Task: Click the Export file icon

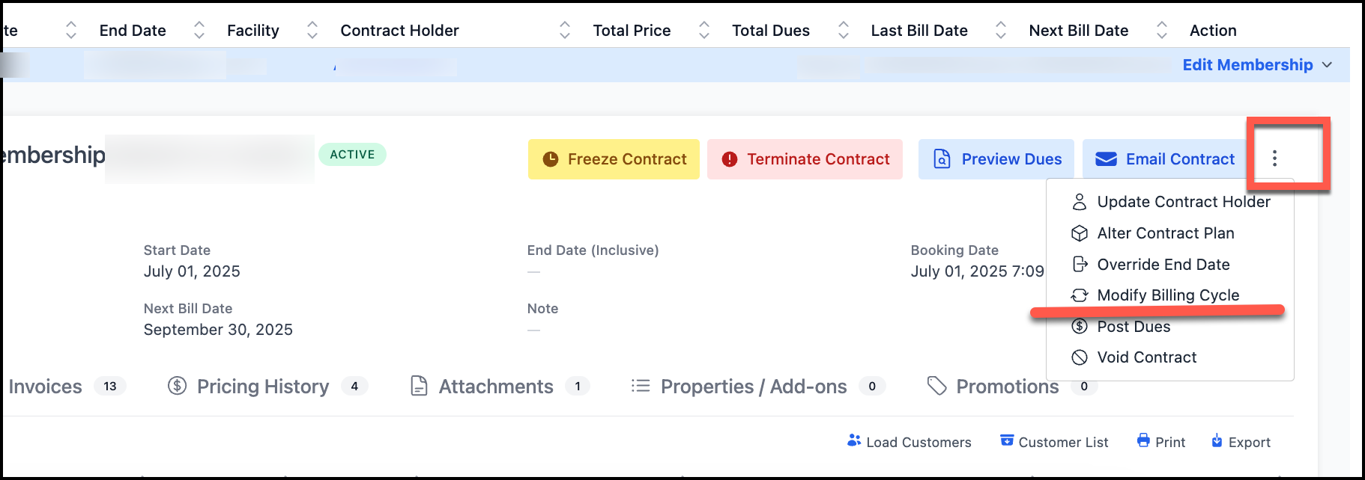Action: (1217, 441)
